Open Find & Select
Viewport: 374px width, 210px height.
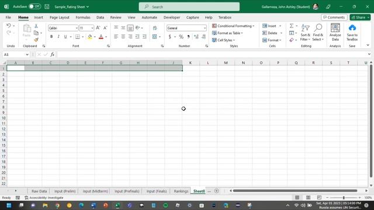click(318, 33)
